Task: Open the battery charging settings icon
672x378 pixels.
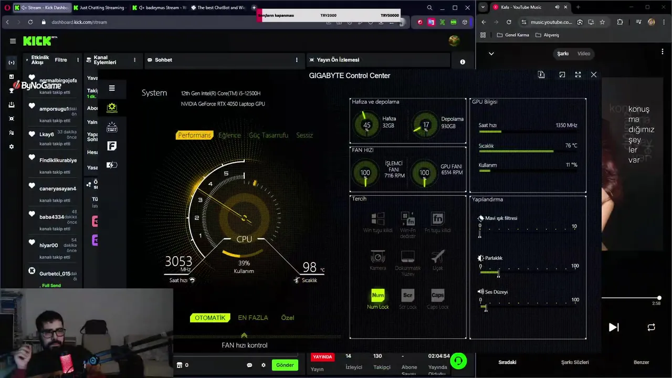Action: point(112,165)
